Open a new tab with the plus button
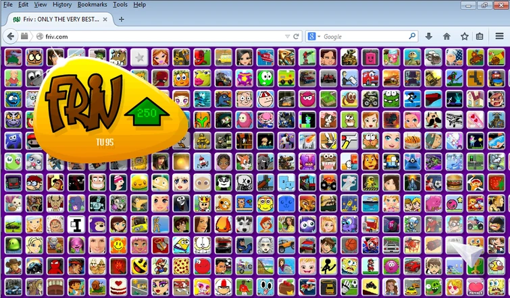The image size is (510, 298). pyautogui.click(x=122, y=20)
